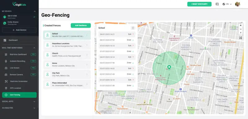This screenshot has height=119, width=248.
Task: Click the Hazardous Locations chevron arrow
Action: click(x=87, y=45)
